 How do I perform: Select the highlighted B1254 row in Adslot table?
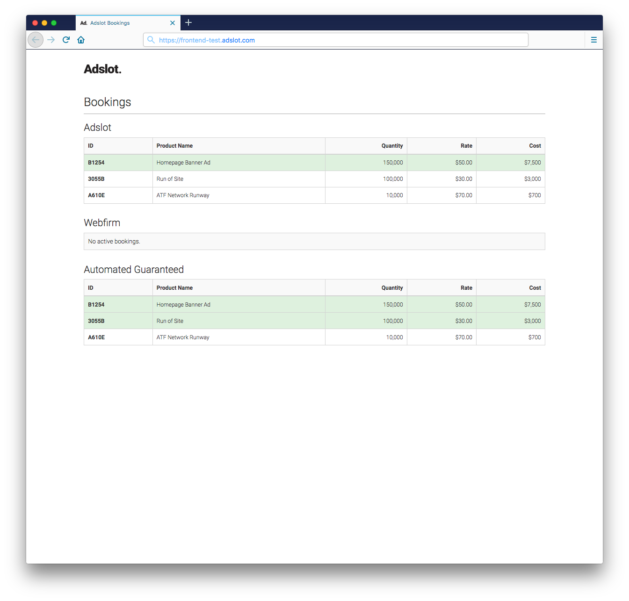tap(234, 162)
